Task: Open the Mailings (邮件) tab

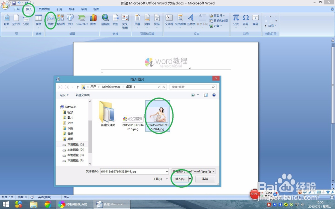Action: click(x=72, y=9)
